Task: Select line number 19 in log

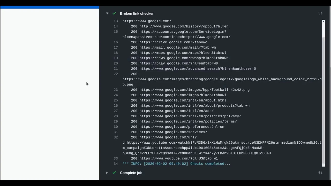Action: [116, 58]
